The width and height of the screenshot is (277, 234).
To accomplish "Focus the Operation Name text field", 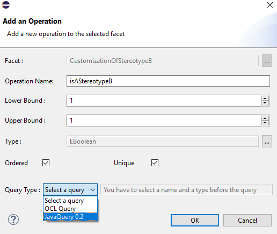I will pyautogui.click(x=168, y=81).
